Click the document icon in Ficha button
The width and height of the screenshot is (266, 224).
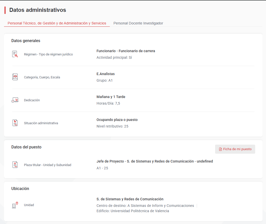220,149
